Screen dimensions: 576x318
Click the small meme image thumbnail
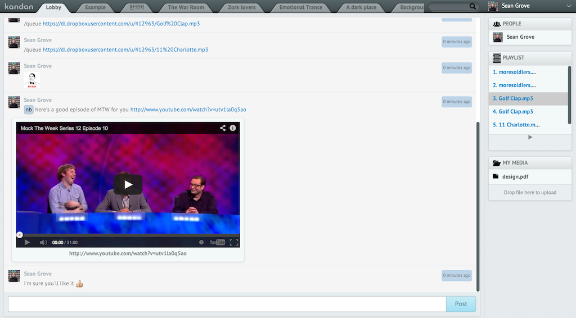point(32,80)
